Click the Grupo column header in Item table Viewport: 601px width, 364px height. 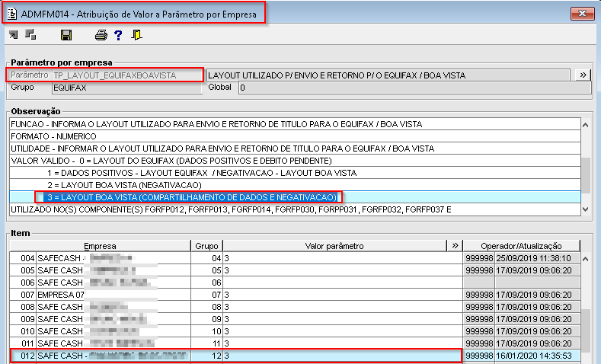coord(206,246)
